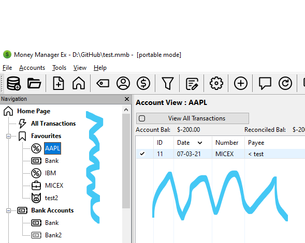Open the View menu
The image size is (305, 243).
80,68
